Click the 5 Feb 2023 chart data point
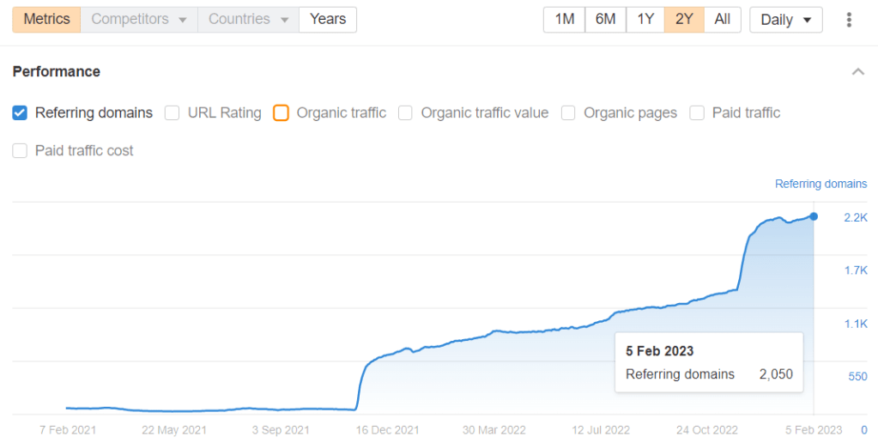The width and height of the screenshot is (878, 443). click(x=814, y=216)
